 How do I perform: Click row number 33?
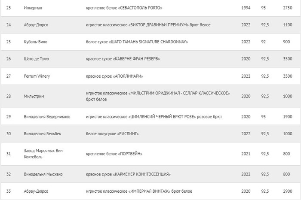point(9,191)
